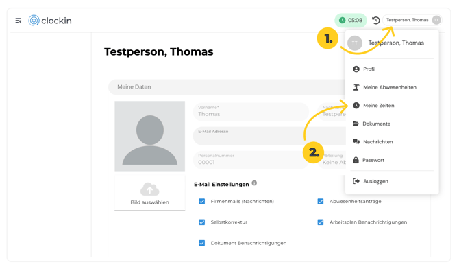Click the Testperson, Thomas name in the dropdown
Screen dimensions: 459x269
click(396, 43)
